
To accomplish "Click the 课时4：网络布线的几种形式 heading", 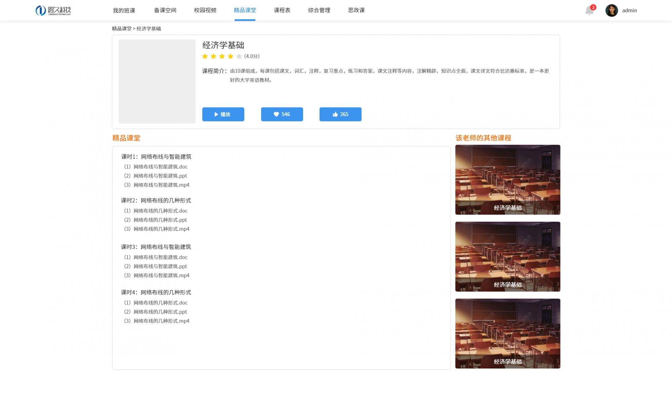I will pyautogui.click(x=156, y=293).
